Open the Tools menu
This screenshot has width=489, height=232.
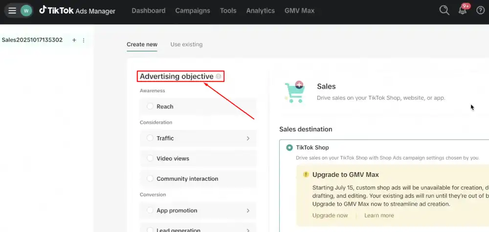228,11
